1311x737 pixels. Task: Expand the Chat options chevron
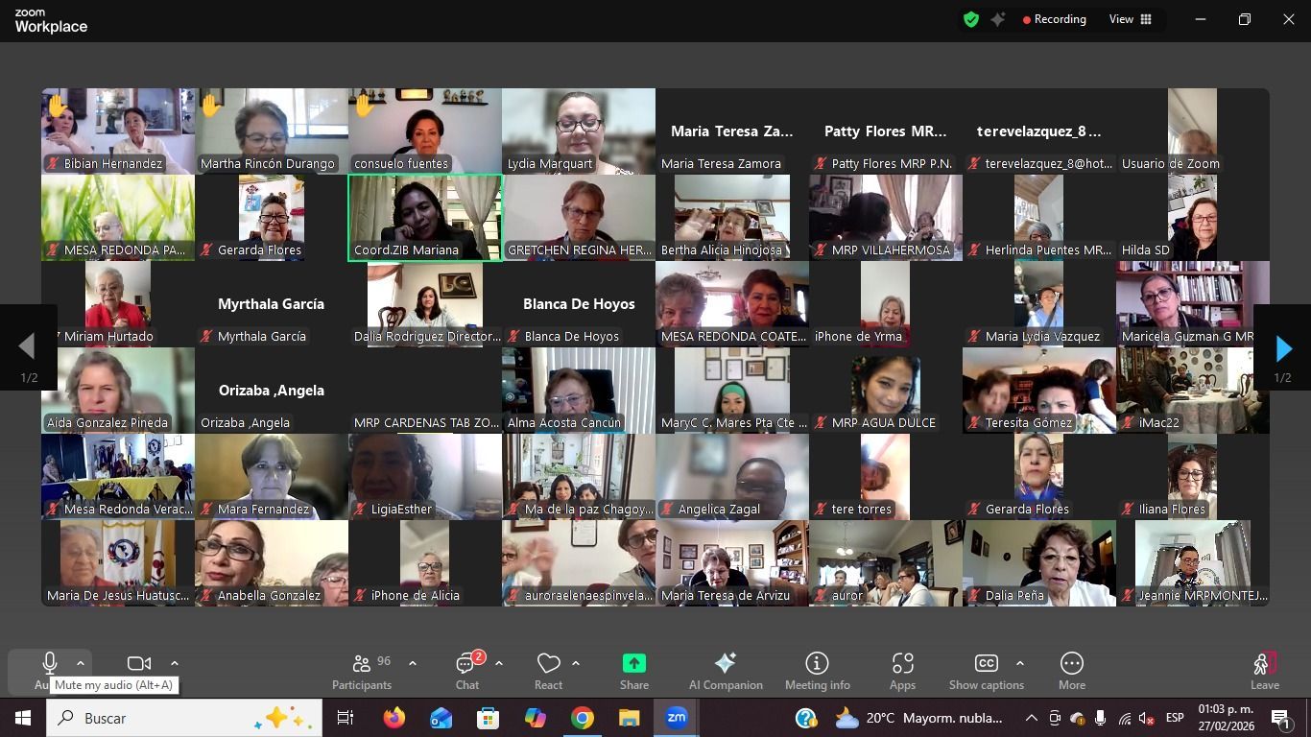499,663
